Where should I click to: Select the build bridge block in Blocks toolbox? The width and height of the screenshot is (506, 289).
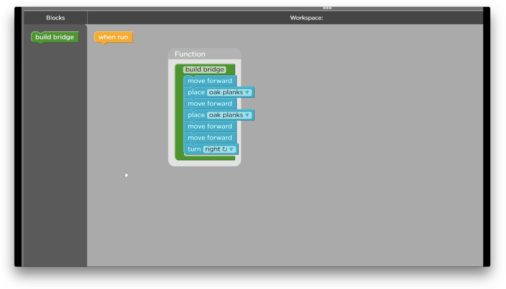[54, 37]
